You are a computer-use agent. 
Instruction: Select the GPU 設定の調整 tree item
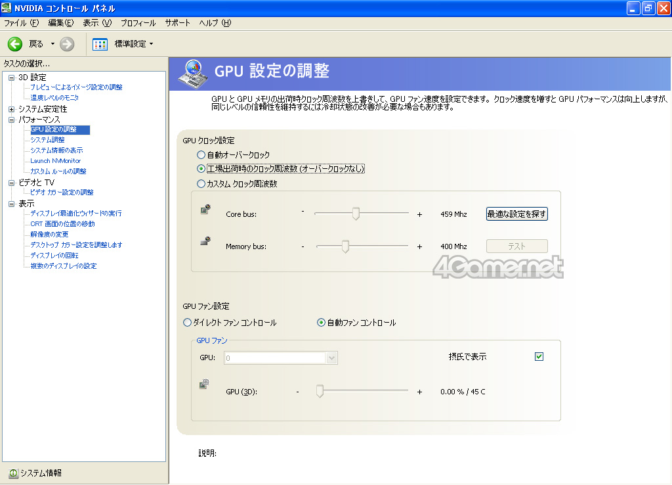(60, 129)
